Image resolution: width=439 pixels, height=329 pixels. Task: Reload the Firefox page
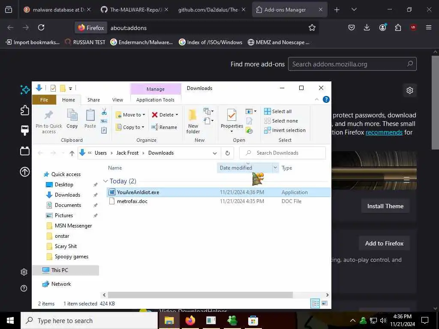tap(41, 27)
